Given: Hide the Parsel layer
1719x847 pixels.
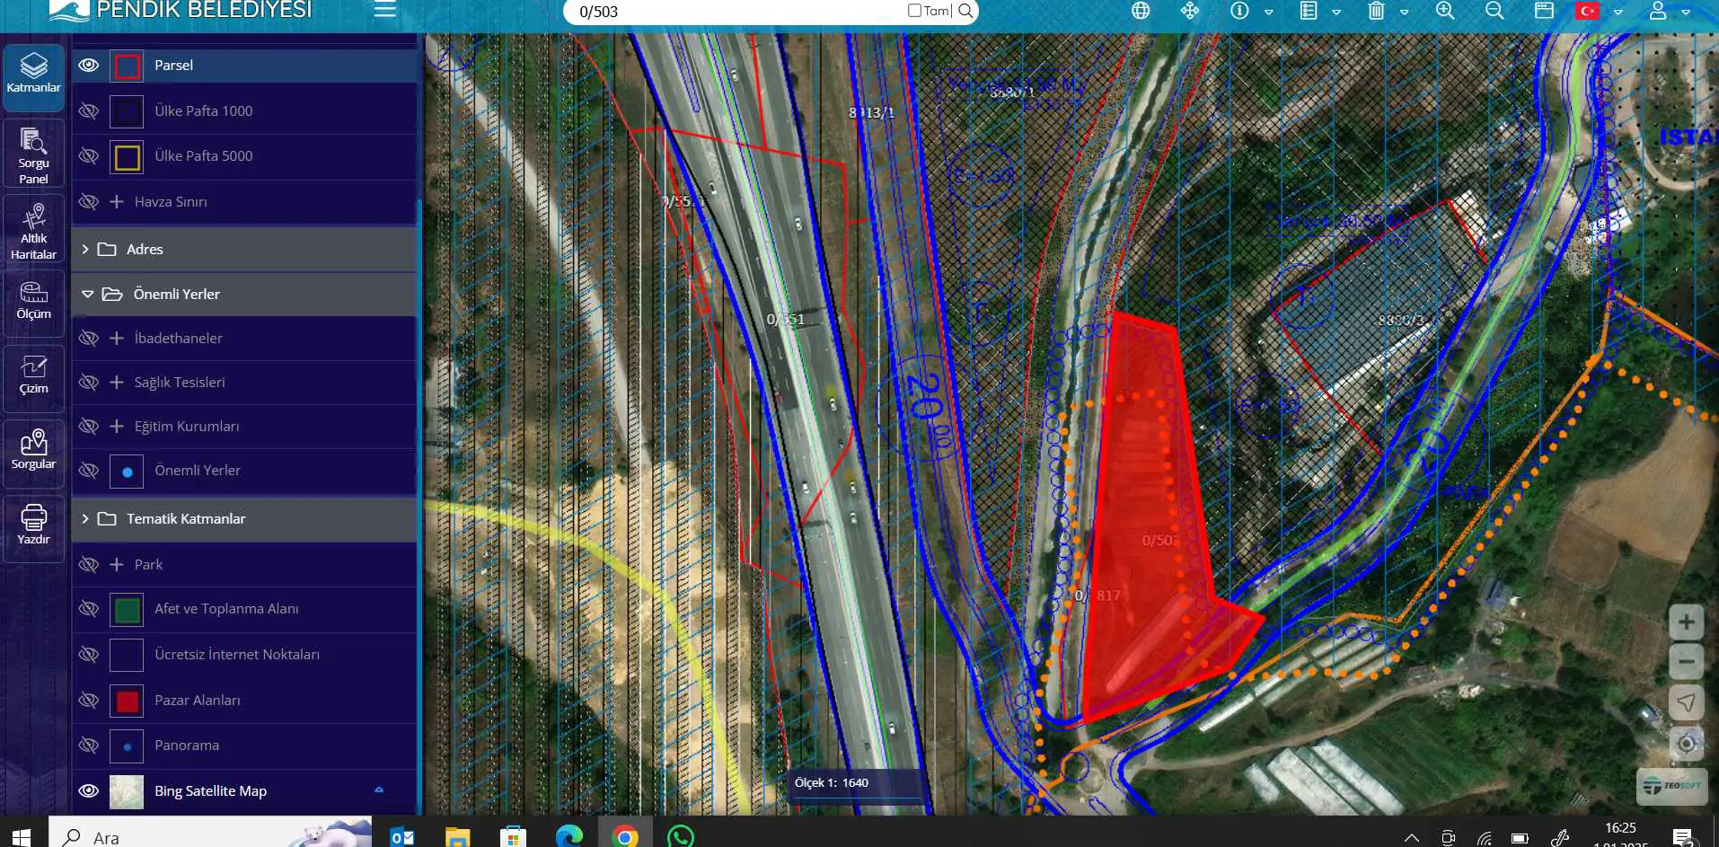Looking at the screenshot, I should [x=89, y=65].
